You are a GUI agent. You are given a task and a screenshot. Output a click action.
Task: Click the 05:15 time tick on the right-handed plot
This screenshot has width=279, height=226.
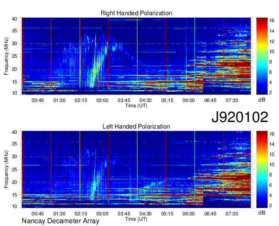click(167, 100)
